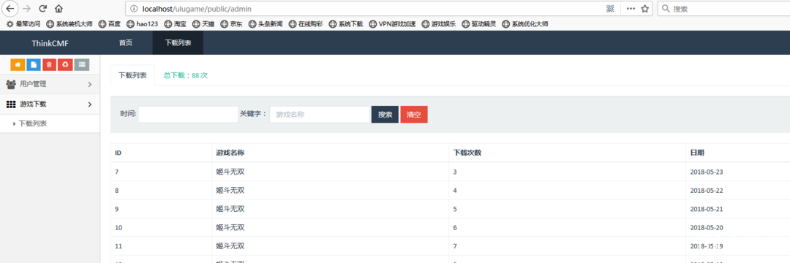This screenshot has height=263, width=790.
Task: Click the red trash can icon
Action: point(50,65)
